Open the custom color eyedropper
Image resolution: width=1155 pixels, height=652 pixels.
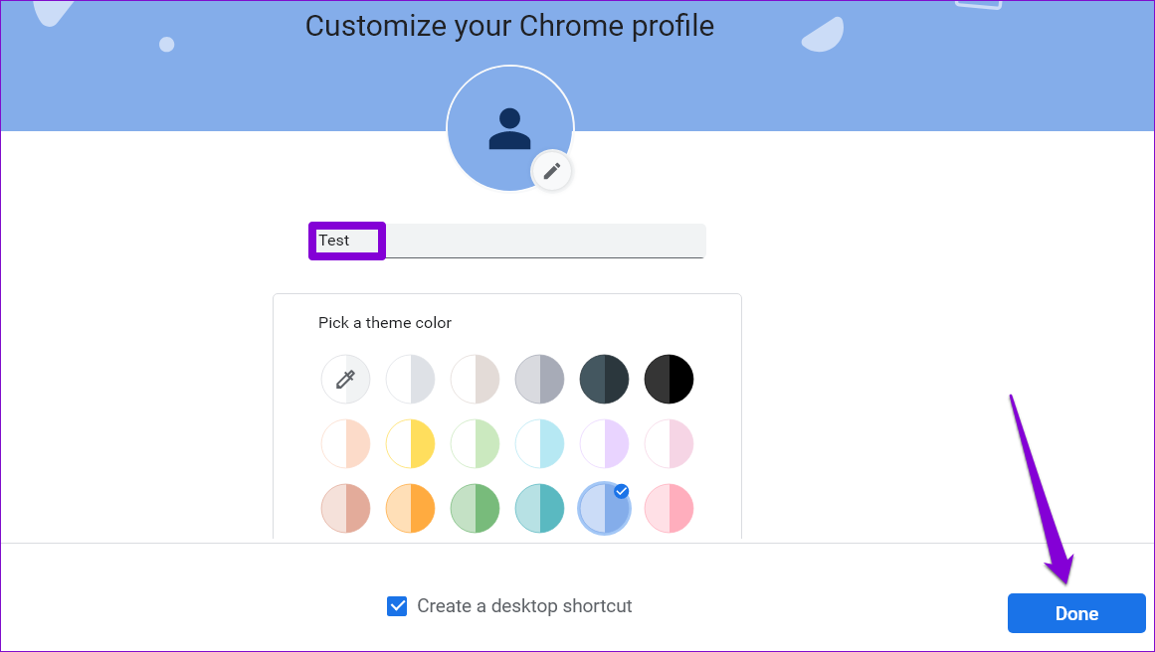coord(345,379)
